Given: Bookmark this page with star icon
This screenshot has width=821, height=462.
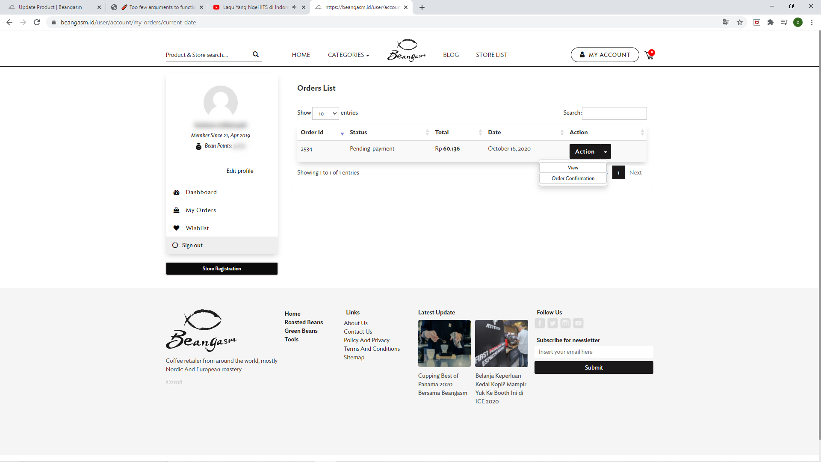Looking at the screenshot, I should (740, 22).
